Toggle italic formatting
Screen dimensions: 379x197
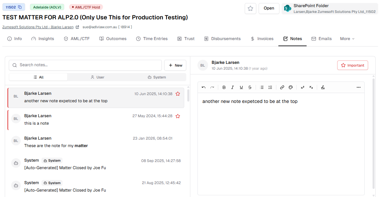[x=232, y=87]
